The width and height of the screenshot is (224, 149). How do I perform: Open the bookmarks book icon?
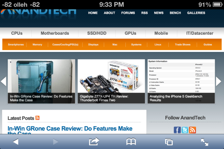(131, 142)
